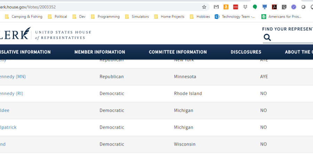Image resolution: width=313 pixels, height=156 pixels.
Task: Click the Clerk quill logo
Action: [15, 33]
